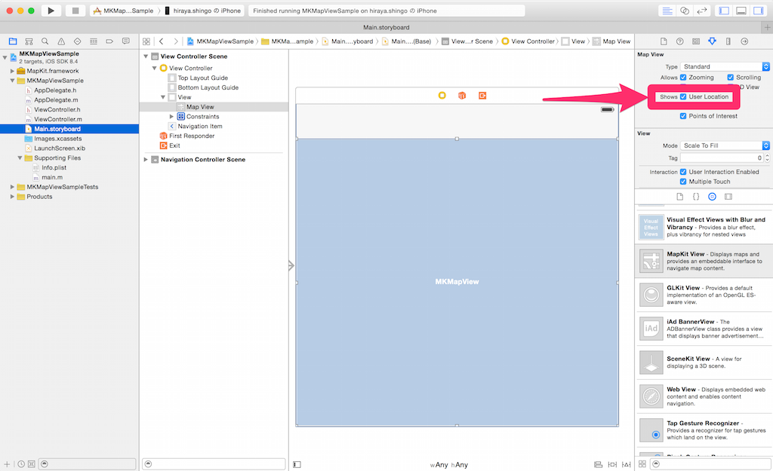Collapse the Supporting Files group
Viewport: 773px width, 471px height.
pos(20,158)
